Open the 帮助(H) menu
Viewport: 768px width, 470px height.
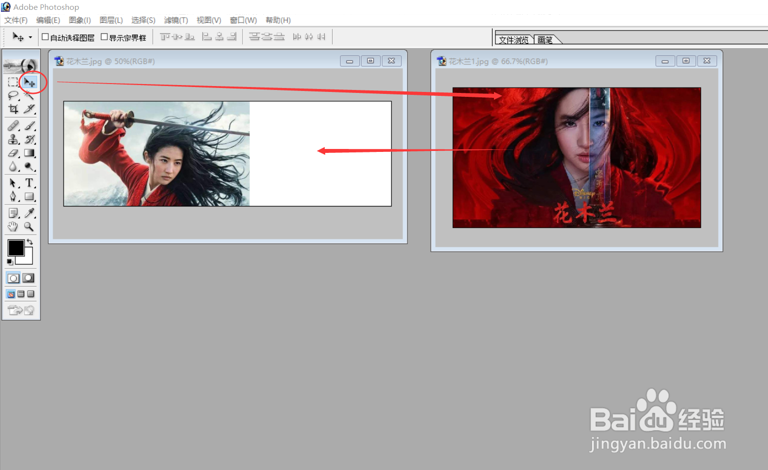(278, 20)
